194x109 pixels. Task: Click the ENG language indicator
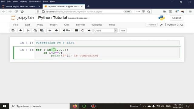coord(168,106)
